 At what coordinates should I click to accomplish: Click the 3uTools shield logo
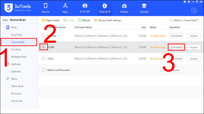coord(8,8)
